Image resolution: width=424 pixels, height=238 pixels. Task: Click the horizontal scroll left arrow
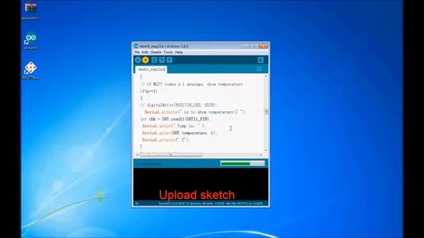[137, 155]
